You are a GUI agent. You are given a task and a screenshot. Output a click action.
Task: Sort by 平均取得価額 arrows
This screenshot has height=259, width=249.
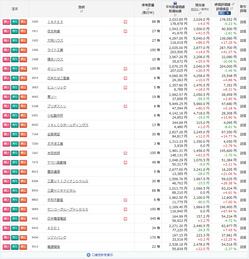point(175,15)
